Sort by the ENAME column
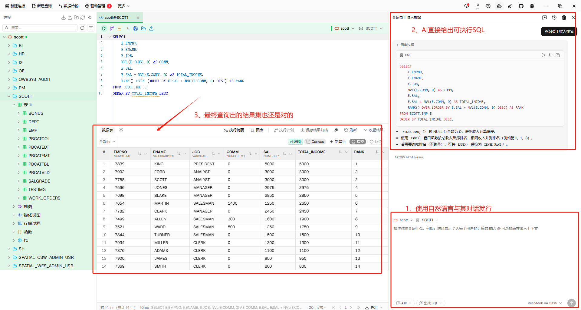Image resolution: width=581 pixels, height=310 pixels. click(x=179, y=154)
